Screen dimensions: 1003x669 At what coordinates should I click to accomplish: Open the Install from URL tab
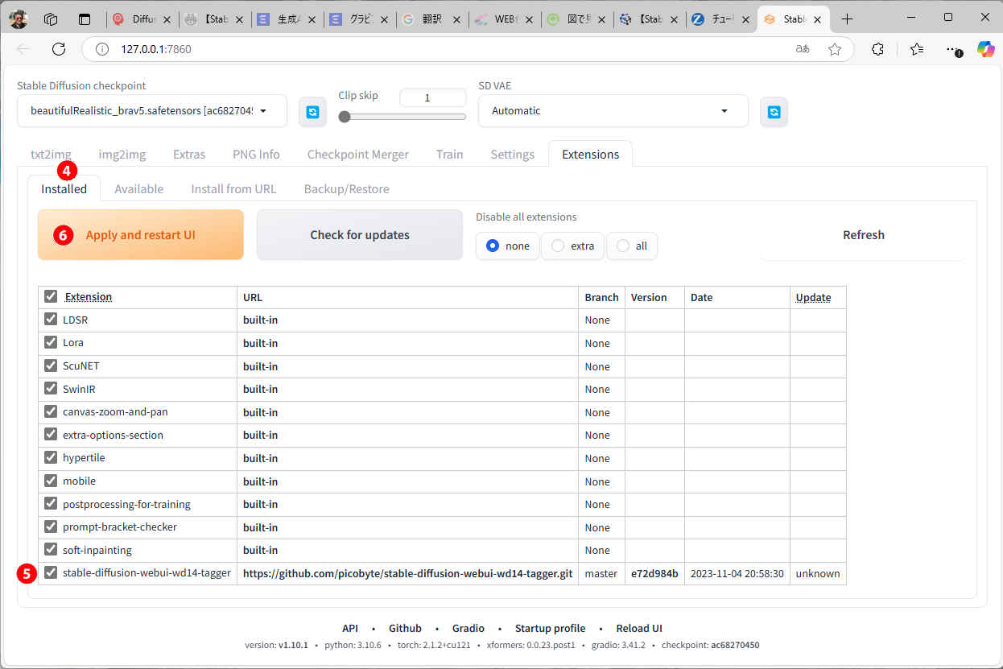233,189
